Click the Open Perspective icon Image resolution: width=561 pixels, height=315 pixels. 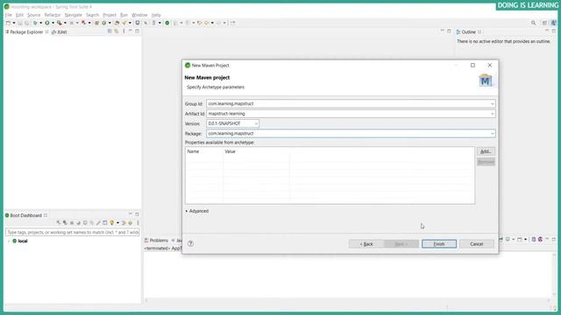[x=544, y=23]
